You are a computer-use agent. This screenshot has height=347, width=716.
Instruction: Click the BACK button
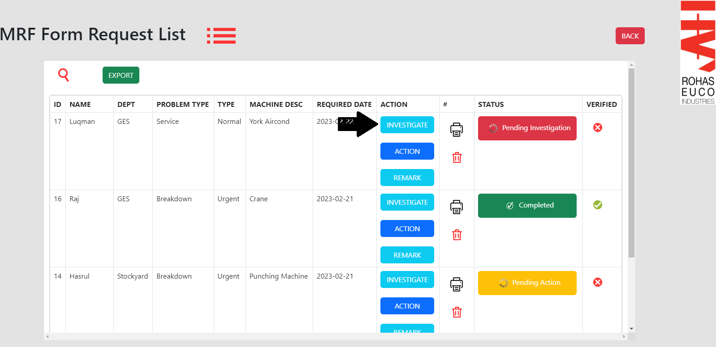[x=630, y=36]
